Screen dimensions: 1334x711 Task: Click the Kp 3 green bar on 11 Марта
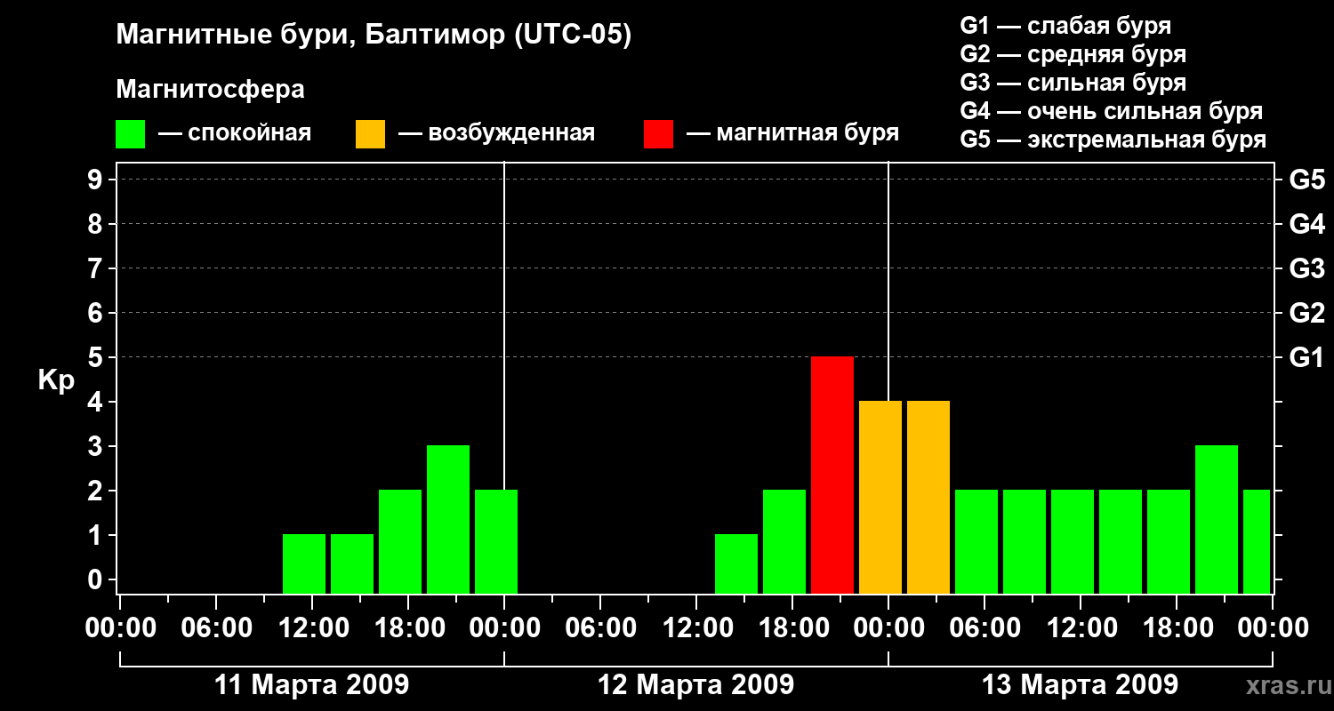[448, 519]
